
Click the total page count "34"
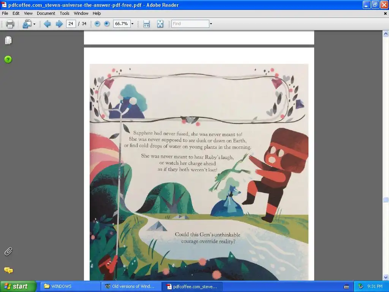(84, 24)
